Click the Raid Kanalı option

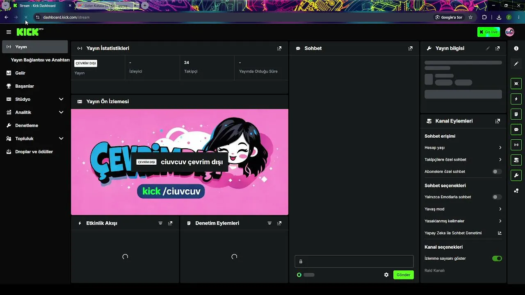(x=434, y=270)
